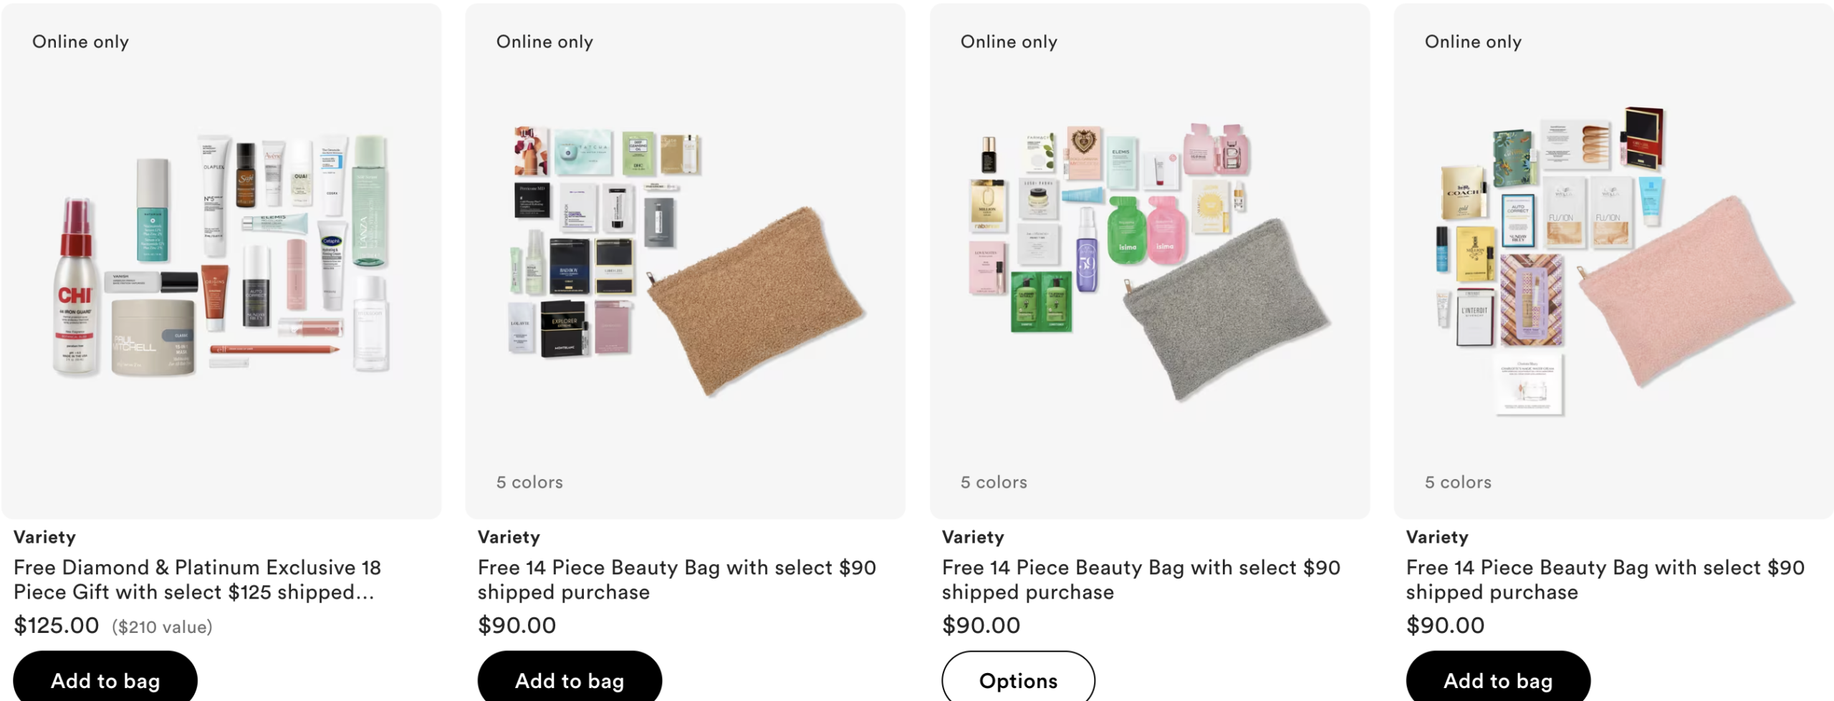
Task: Add the Diamond & Platinum 18 Piece Gift to bag
Action: click(105, 680)
